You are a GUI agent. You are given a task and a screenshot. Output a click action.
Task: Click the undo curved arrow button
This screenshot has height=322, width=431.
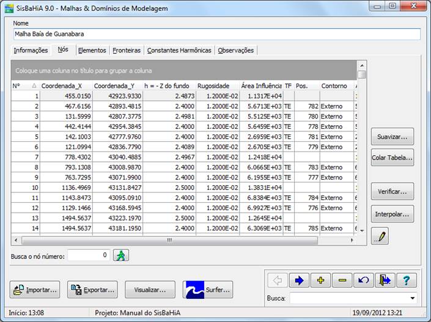[x=363, y=280]
